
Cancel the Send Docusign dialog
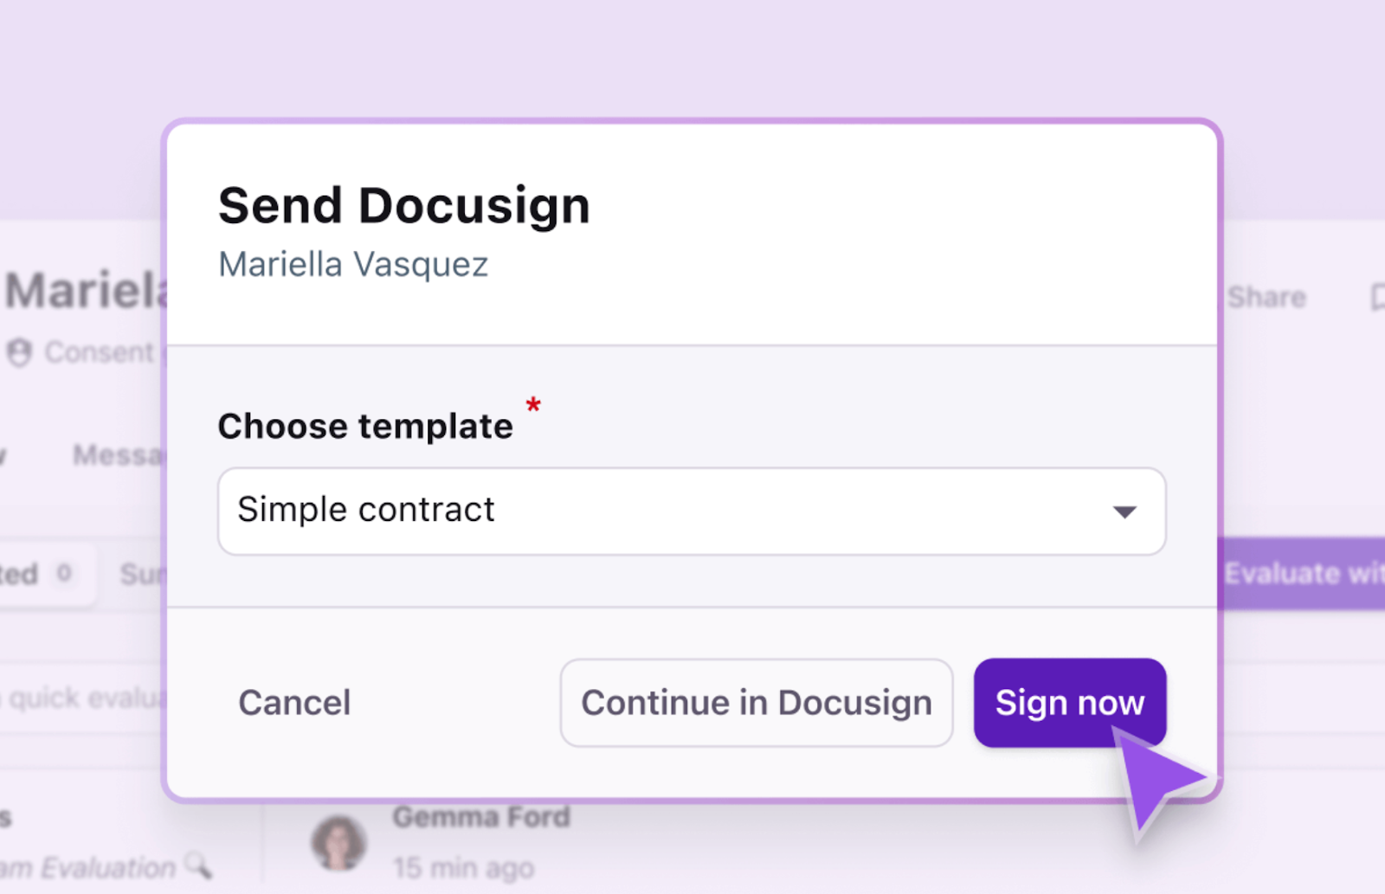(x=294, y=703)
